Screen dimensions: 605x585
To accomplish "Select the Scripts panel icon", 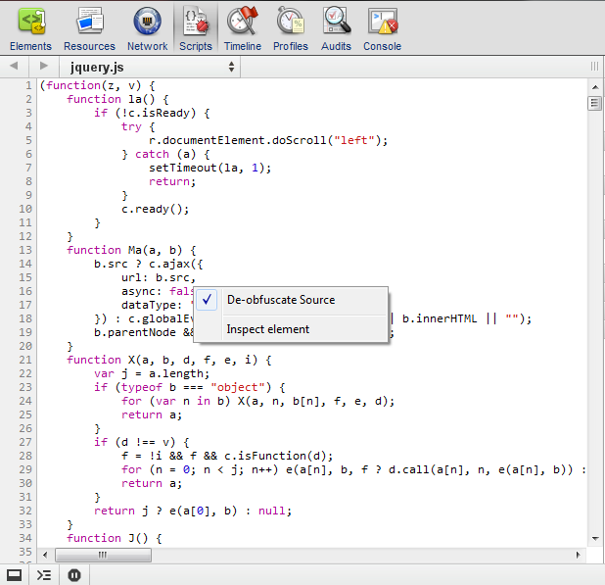I will (196, 21).
